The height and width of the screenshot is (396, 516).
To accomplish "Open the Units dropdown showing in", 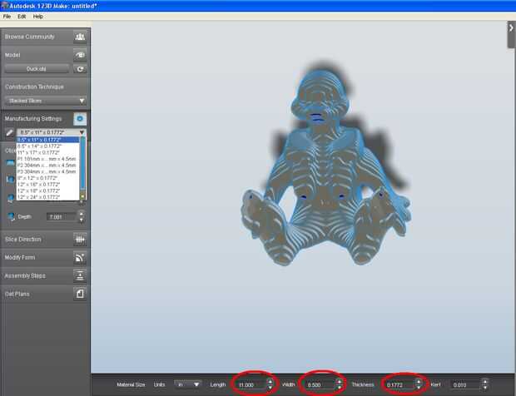I will [x=187, y=384].
